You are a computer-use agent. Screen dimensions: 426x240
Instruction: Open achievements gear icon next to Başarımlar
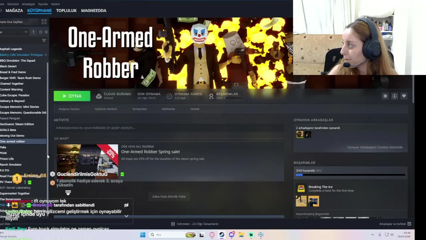[211, 96]
